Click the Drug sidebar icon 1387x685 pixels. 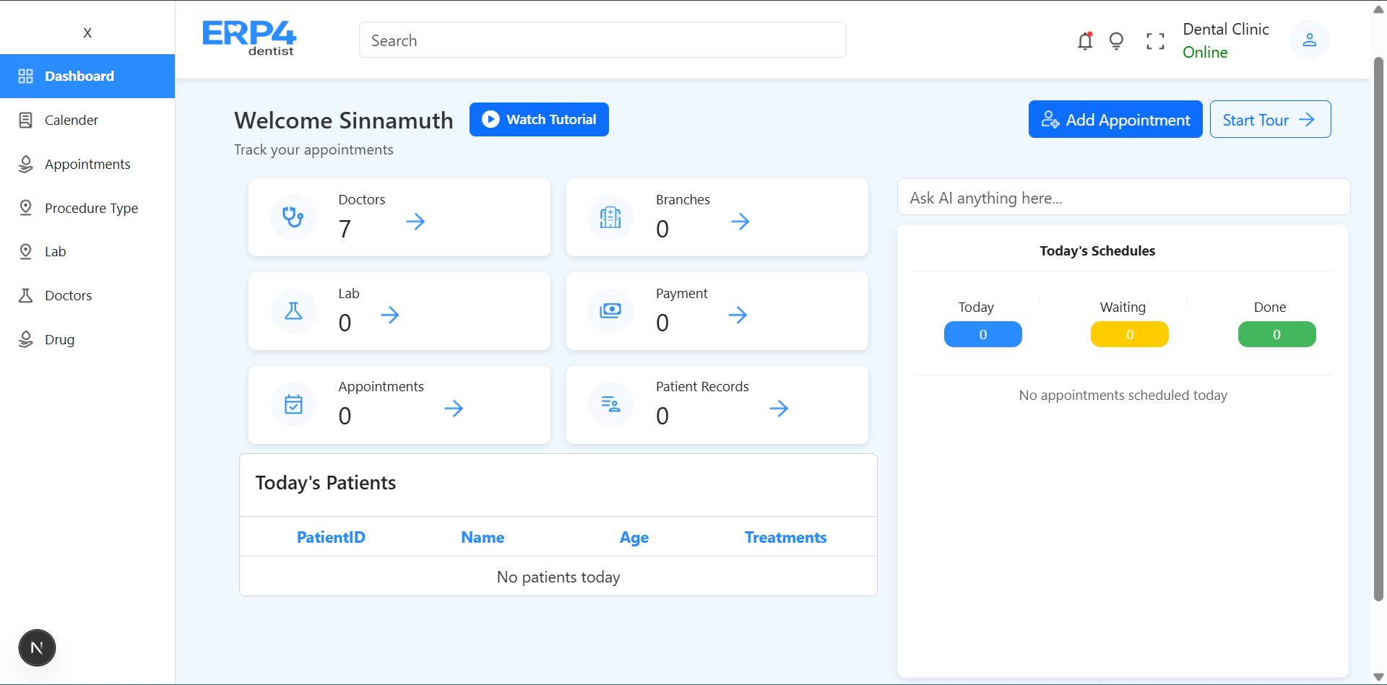pos(26,339)
